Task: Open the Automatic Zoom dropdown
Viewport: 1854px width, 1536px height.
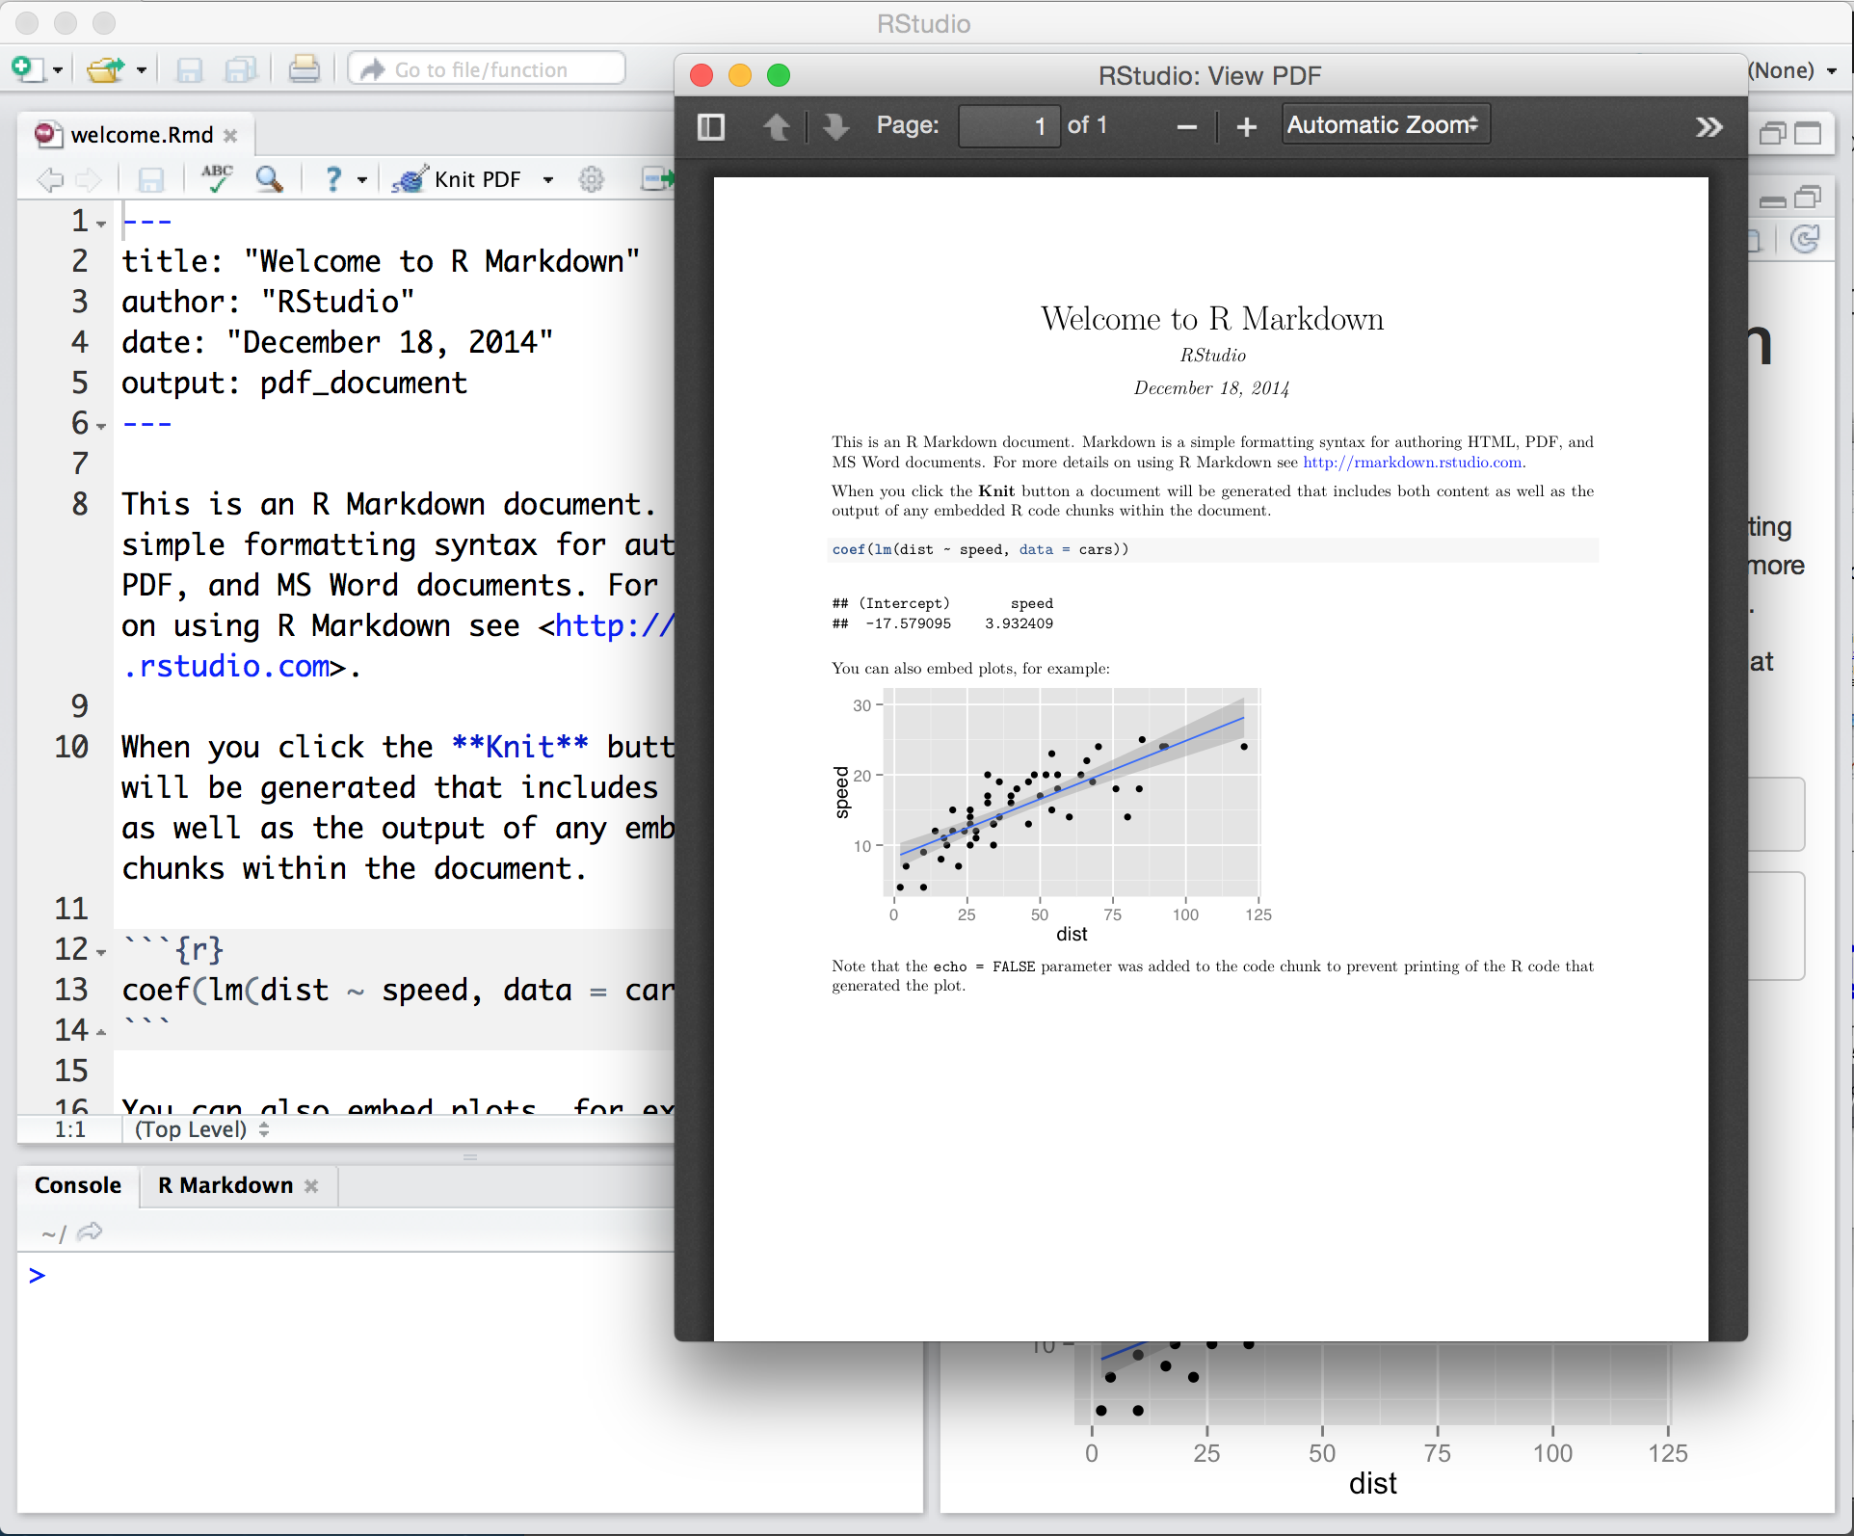Action: (1385, 125)
